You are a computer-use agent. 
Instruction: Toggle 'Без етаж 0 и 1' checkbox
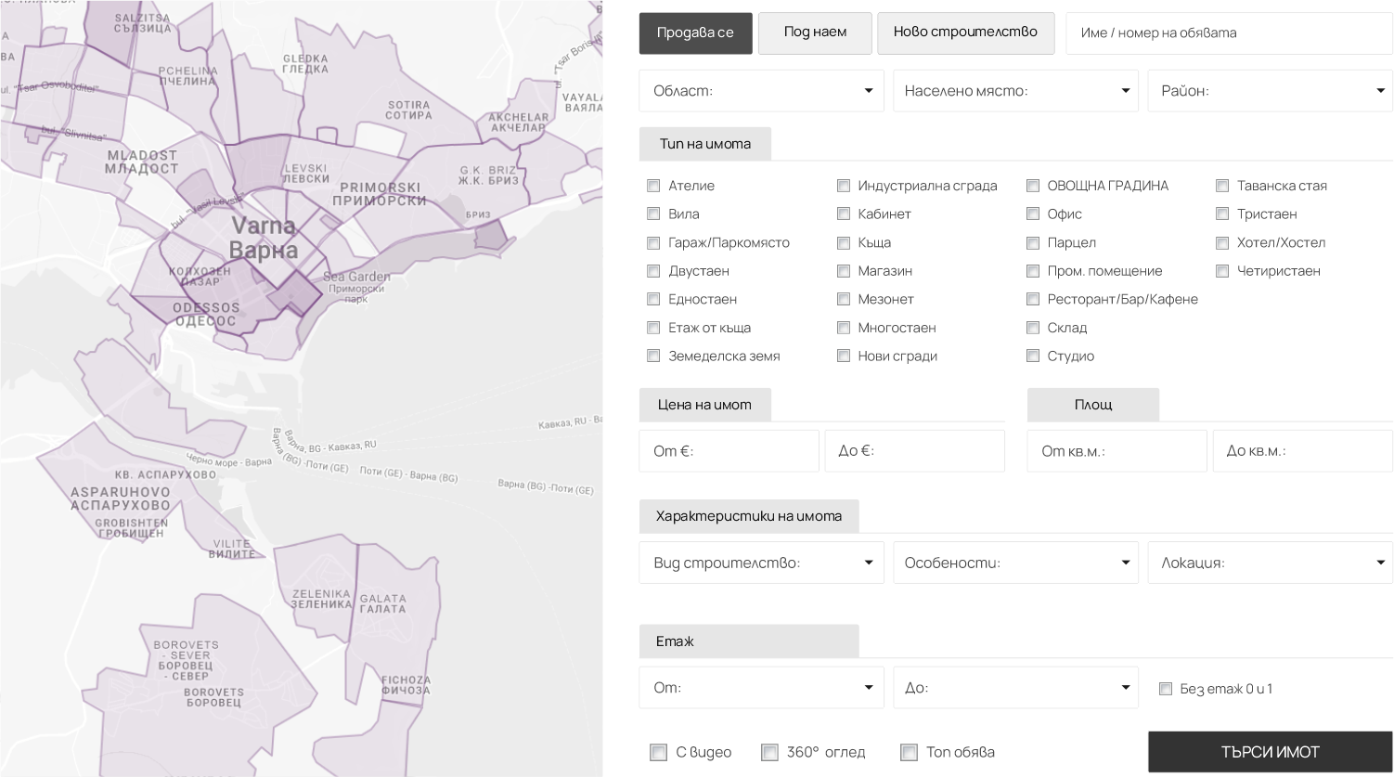click(x=1166, y=689)
